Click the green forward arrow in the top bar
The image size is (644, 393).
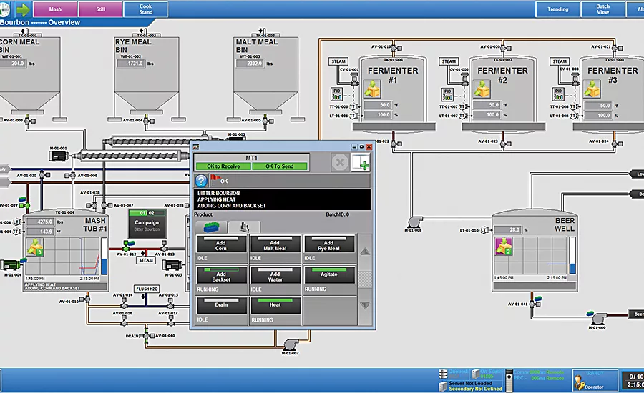(22, 9)
